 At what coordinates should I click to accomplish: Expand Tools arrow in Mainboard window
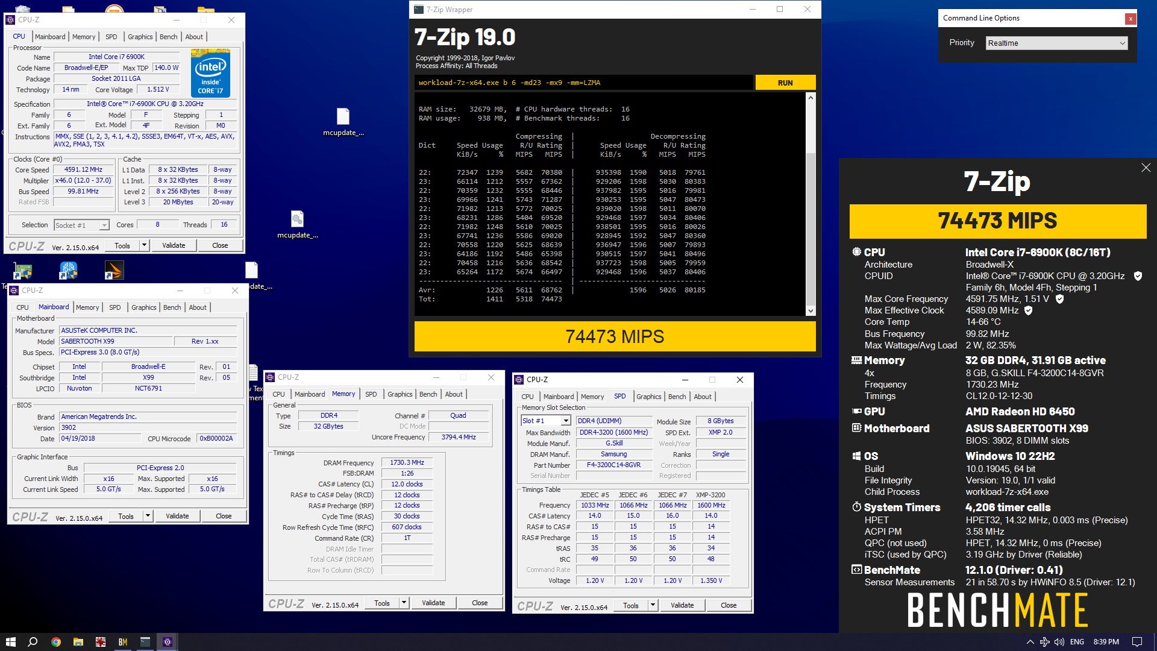[148, 516]
